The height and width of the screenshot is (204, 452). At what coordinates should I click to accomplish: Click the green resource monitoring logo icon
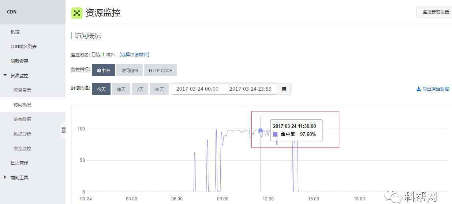pyautogui.click(x=77, y=13)
